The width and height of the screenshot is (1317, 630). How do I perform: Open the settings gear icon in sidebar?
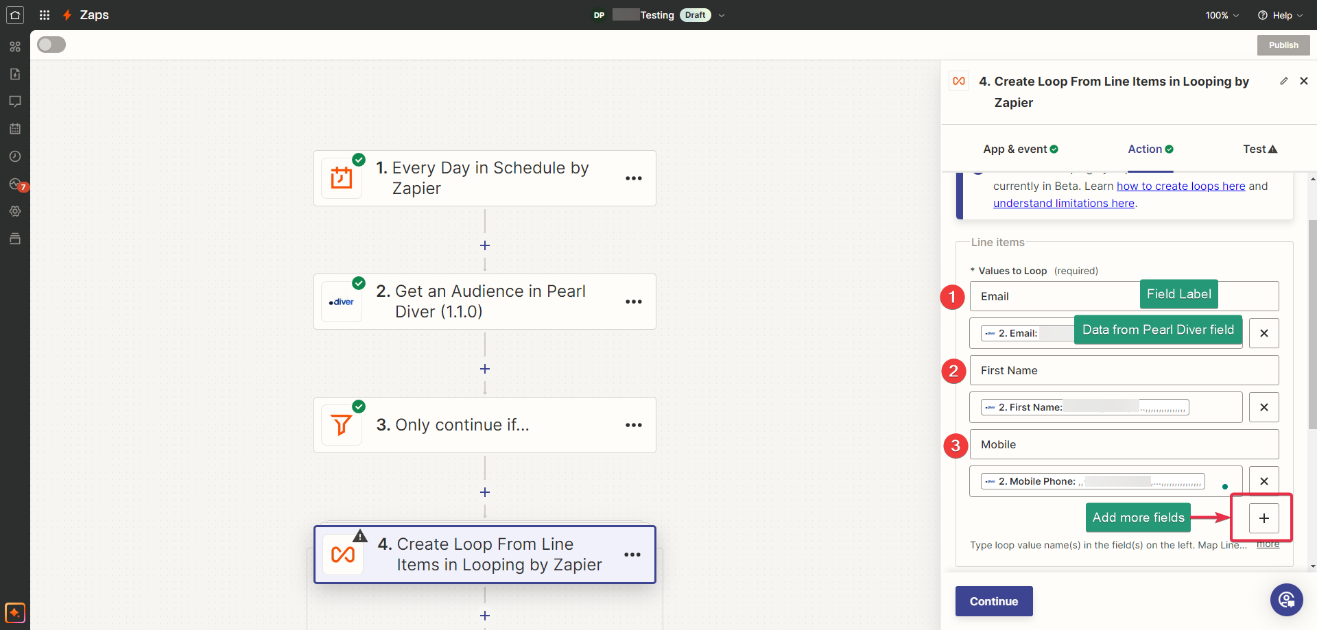[15, 211]
